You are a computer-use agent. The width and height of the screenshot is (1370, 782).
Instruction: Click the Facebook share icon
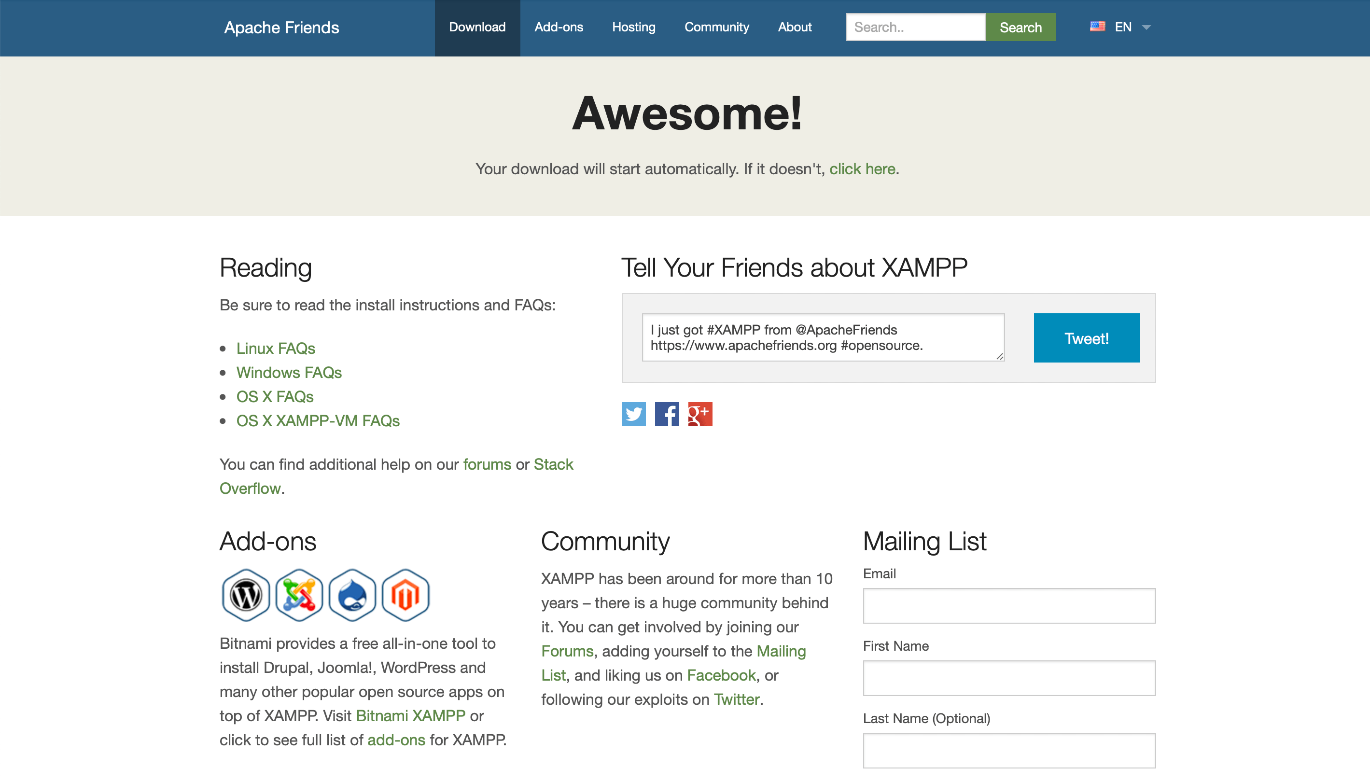point(667,414)
